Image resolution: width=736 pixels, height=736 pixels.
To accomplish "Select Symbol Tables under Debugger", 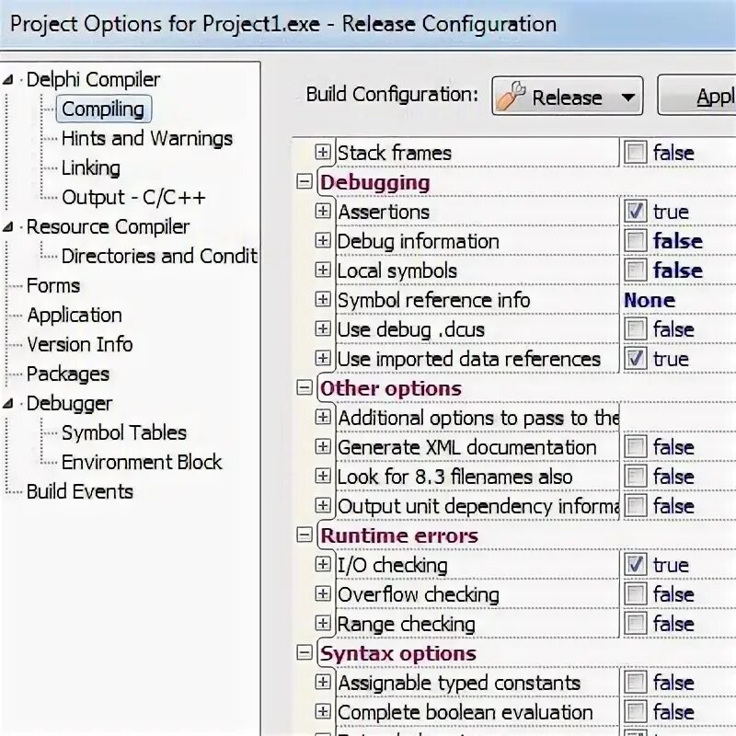I will tap(123, 433).
